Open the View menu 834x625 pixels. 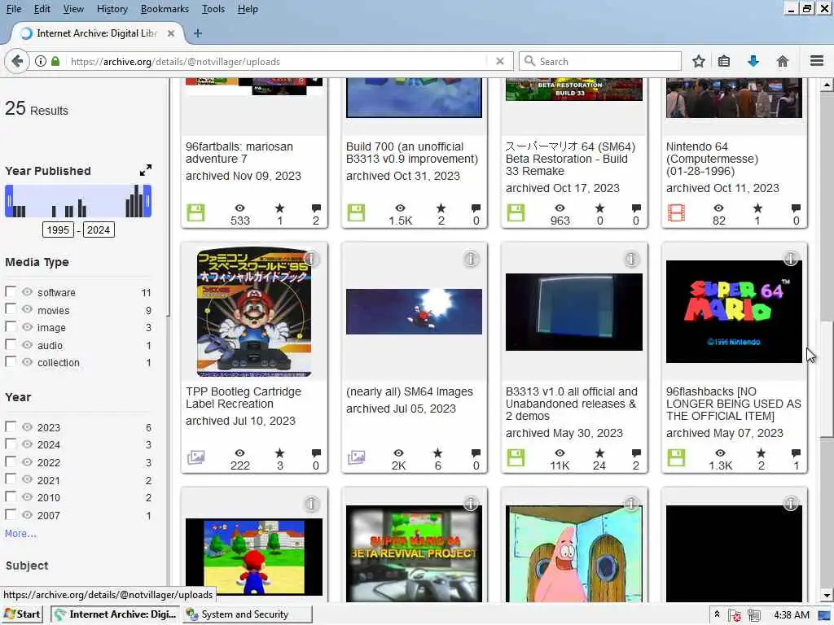pos(73,9)
